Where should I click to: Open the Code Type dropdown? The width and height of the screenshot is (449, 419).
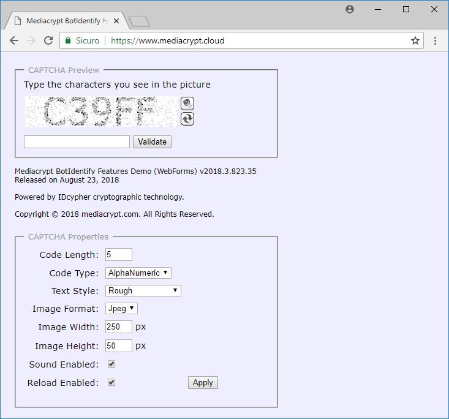coord(138,273)
